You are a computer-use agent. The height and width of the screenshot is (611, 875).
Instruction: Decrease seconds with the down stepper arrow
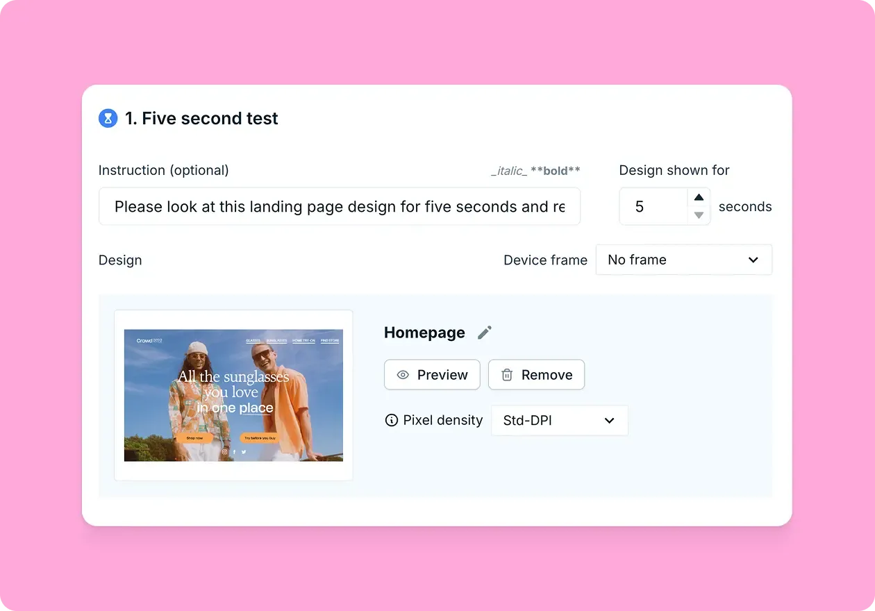pos(699,215)
